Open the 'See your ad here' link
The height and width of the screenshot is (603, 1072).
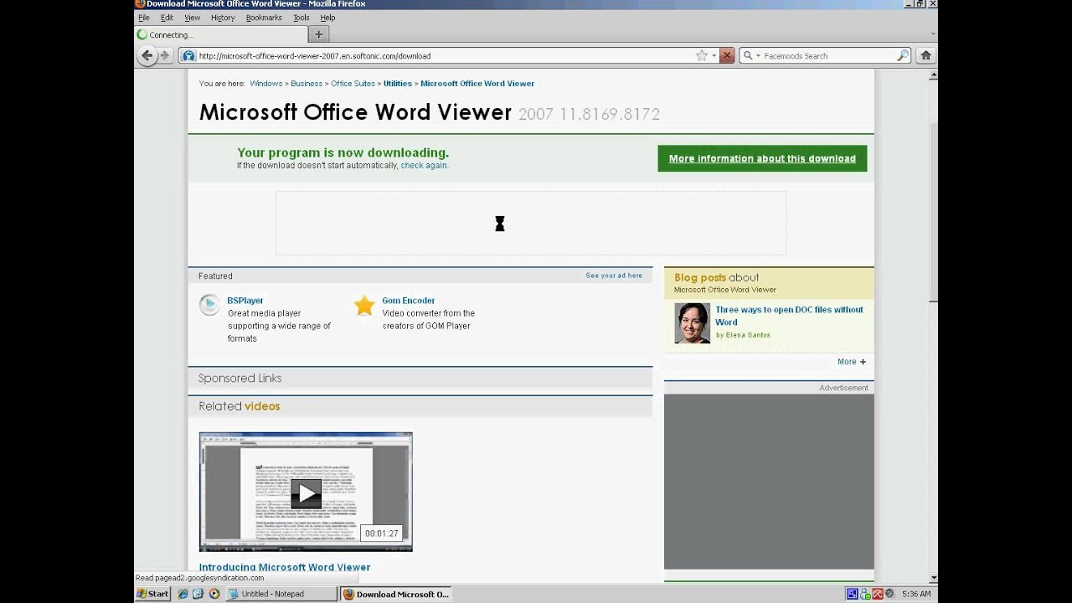[x=614, y=276]
